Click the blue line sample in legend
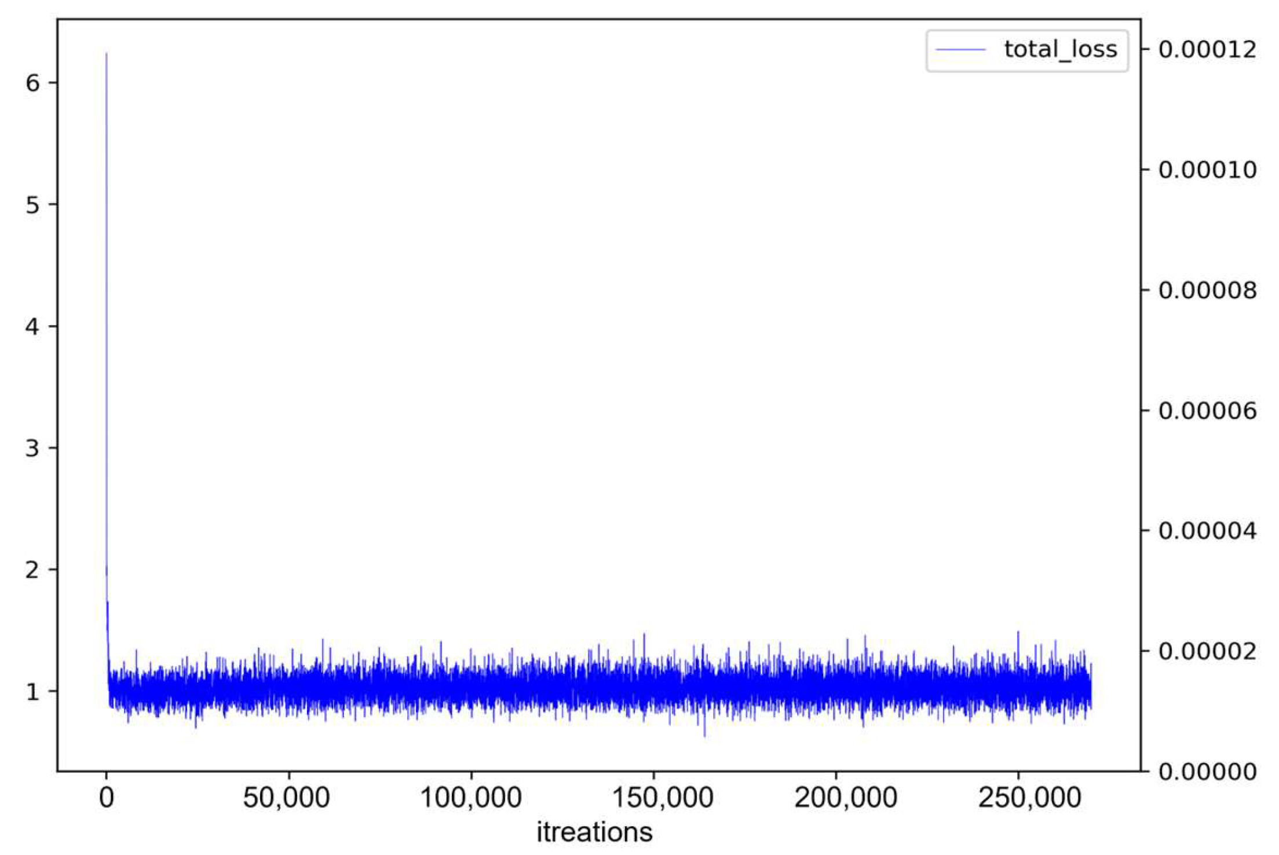Viewport: 1279px width, 855px height. point(960,50)
